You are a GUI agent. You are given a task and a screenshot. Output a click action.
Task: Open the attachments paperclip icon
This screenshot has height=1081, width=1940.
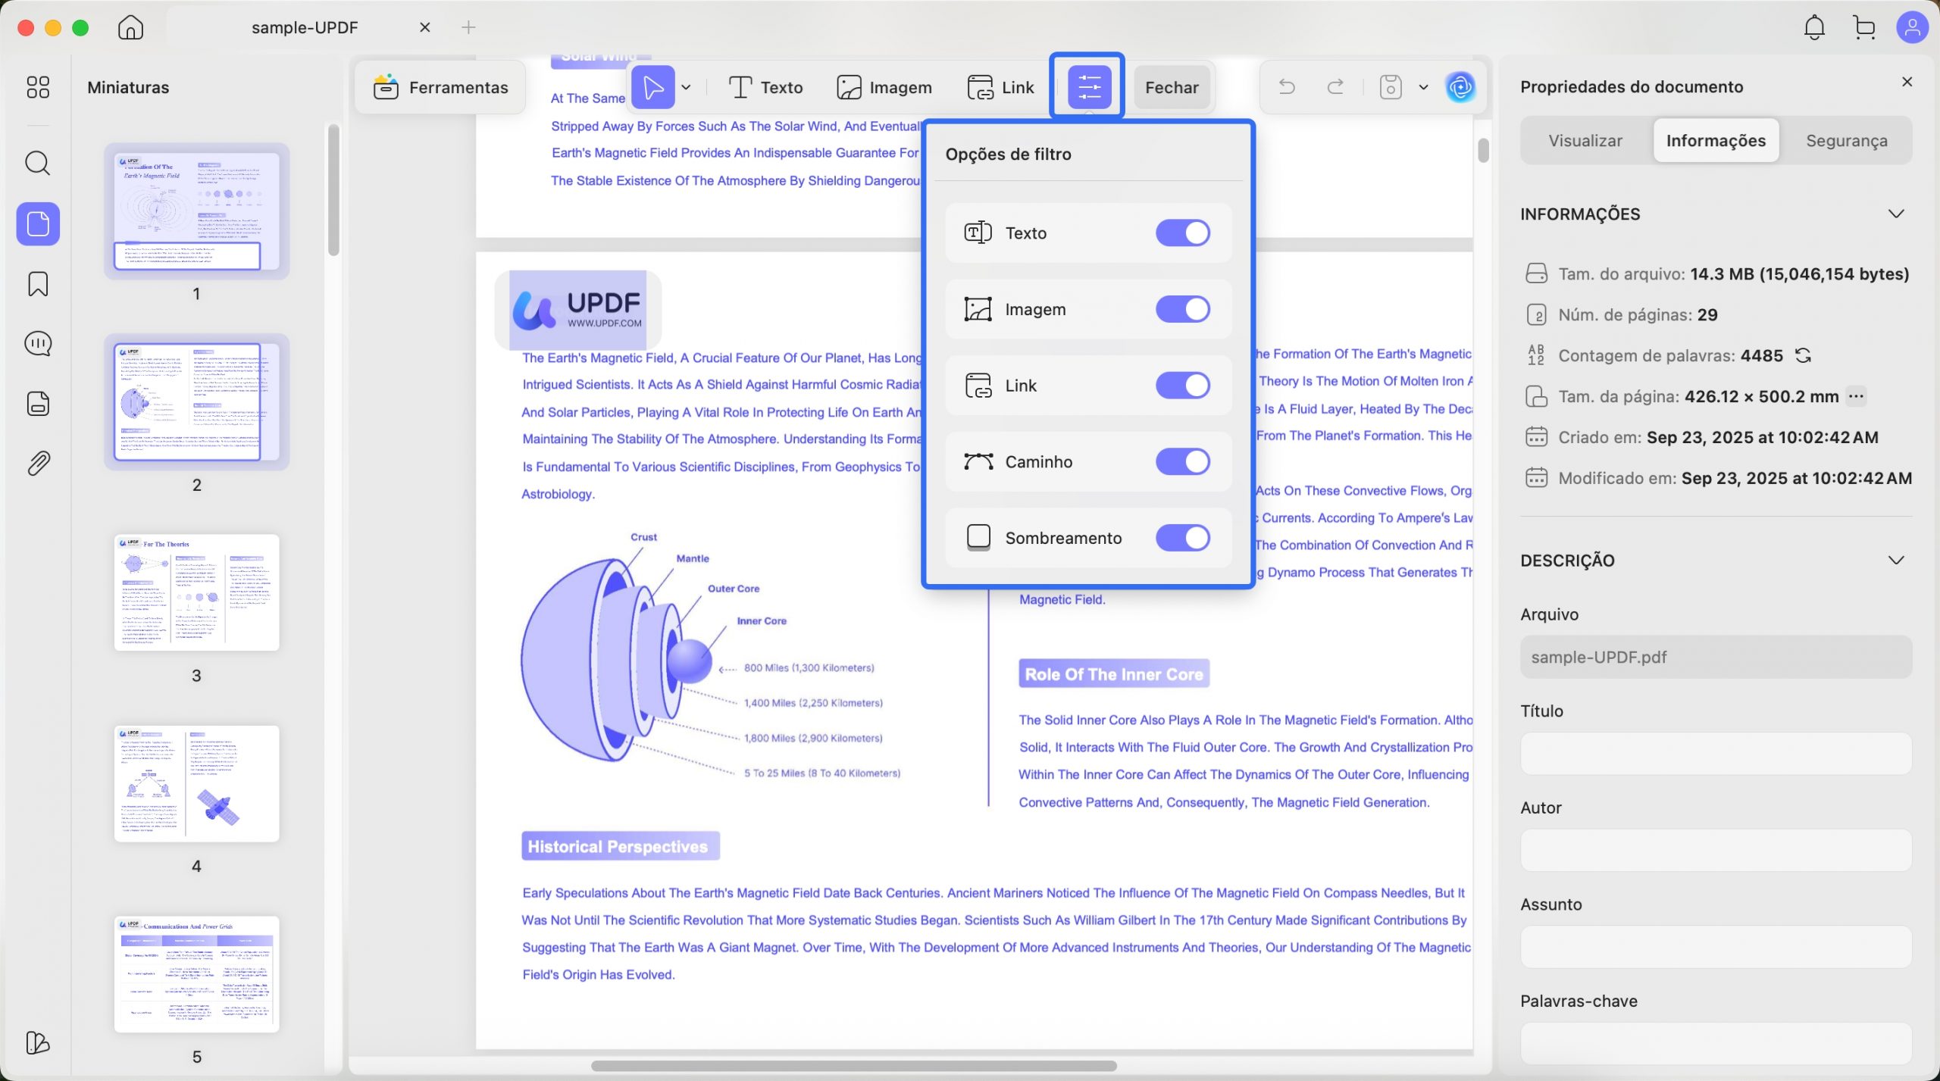coord(38,463)
